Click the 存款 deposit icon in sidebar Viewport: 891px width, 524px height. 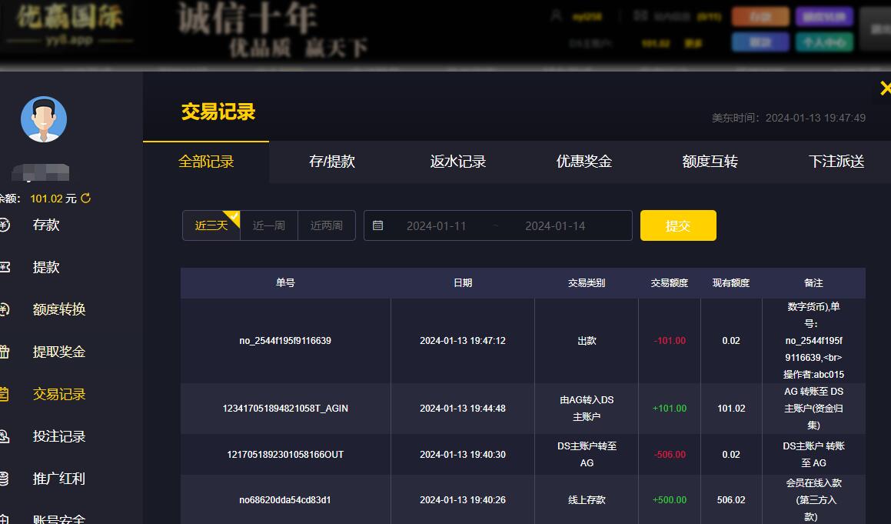[4, 225]
